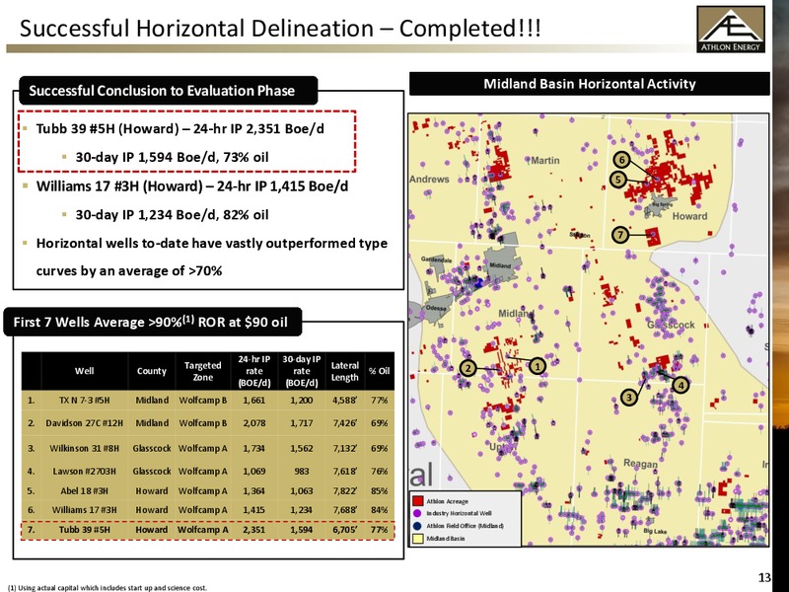Click the '24-hr IP rate' column header

pyautogui.click(x=254, y=371)
